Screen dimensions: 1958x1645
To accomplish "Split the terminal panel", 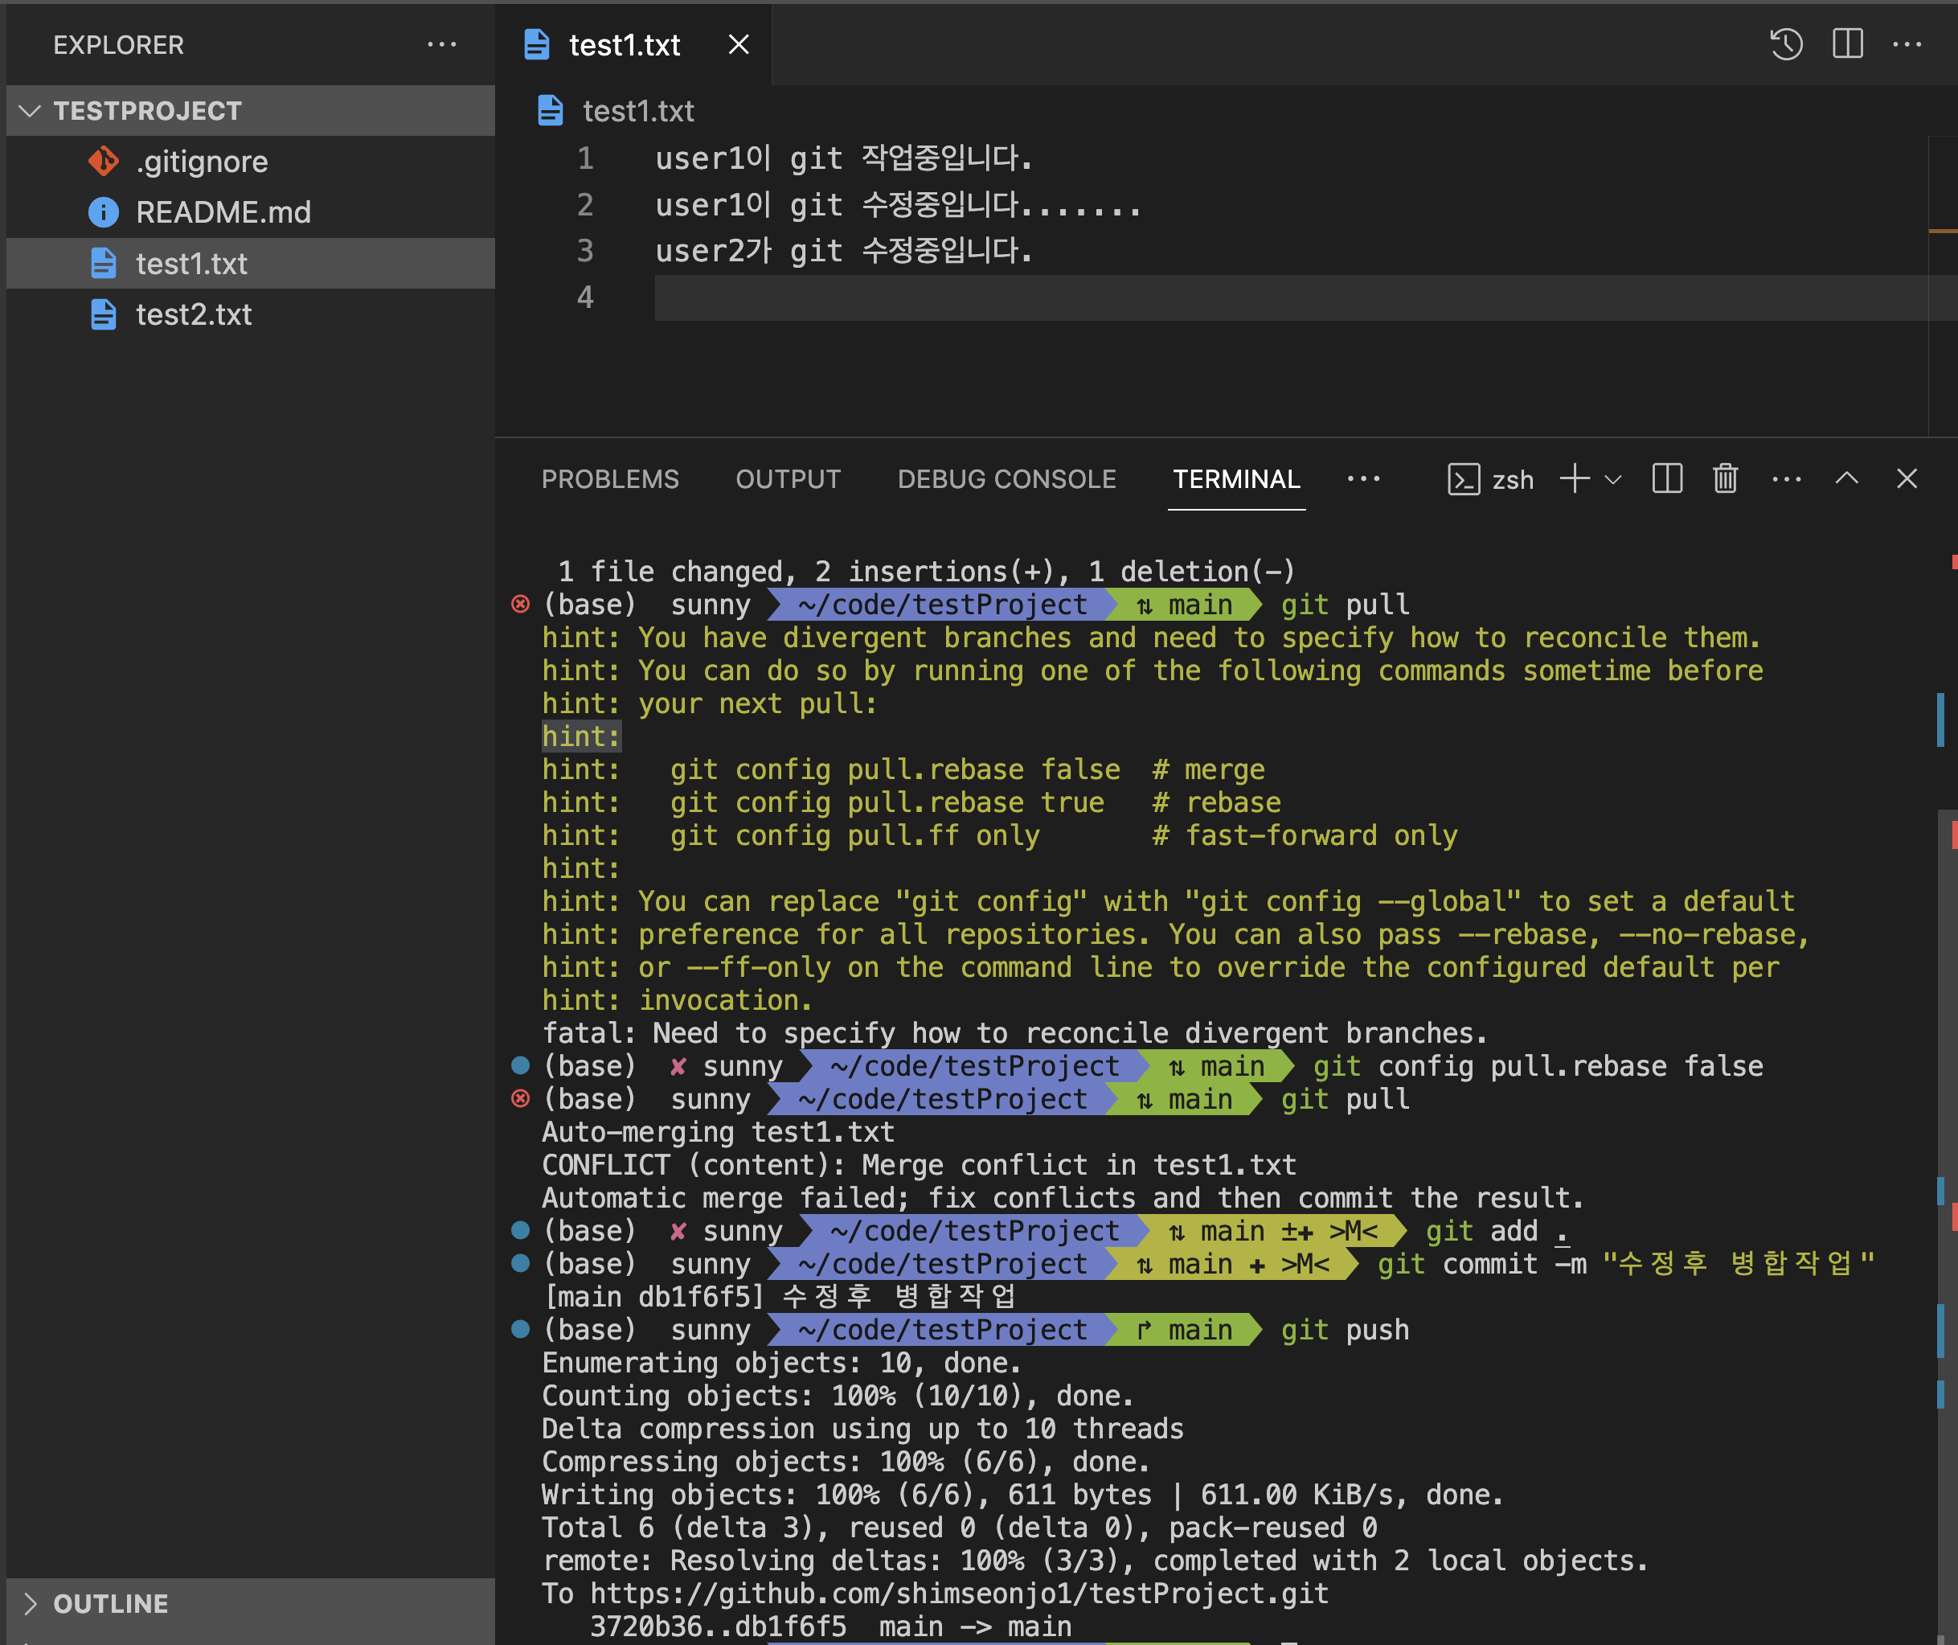I will click(x=1666, y=478).
